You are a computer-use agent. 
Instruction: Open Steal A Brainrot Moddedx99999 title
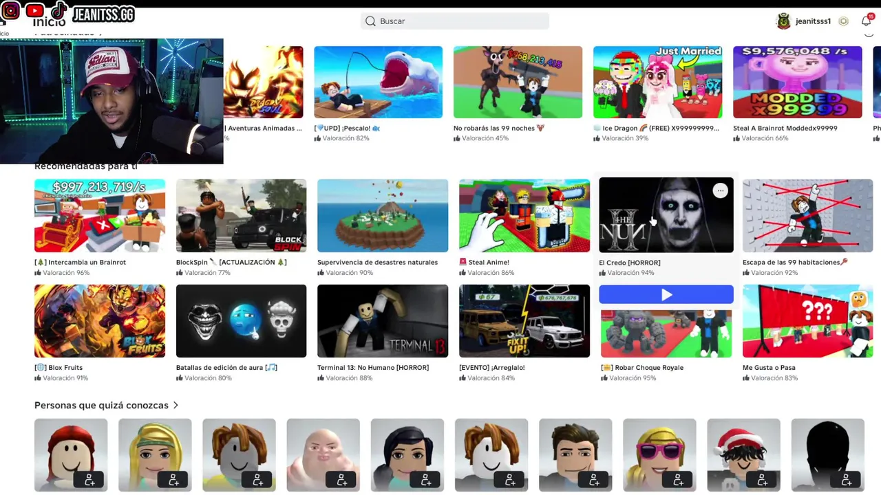[785, 129]
